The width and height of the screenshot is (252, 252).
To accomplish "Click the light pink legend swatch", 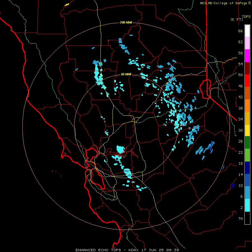I will click(x=247, y=43).
